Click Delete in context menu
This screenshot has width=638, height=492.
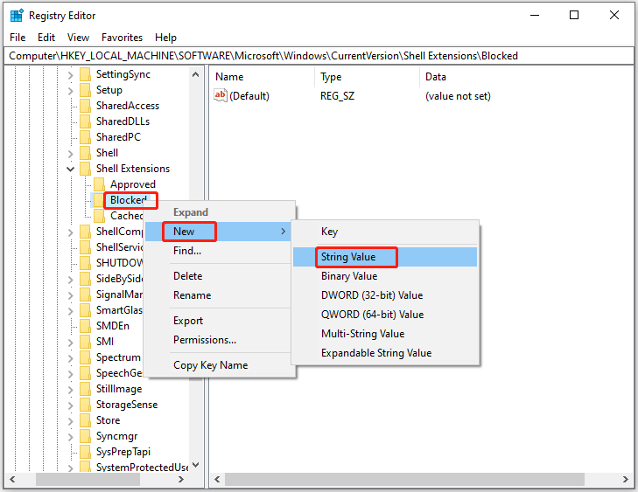218,276
